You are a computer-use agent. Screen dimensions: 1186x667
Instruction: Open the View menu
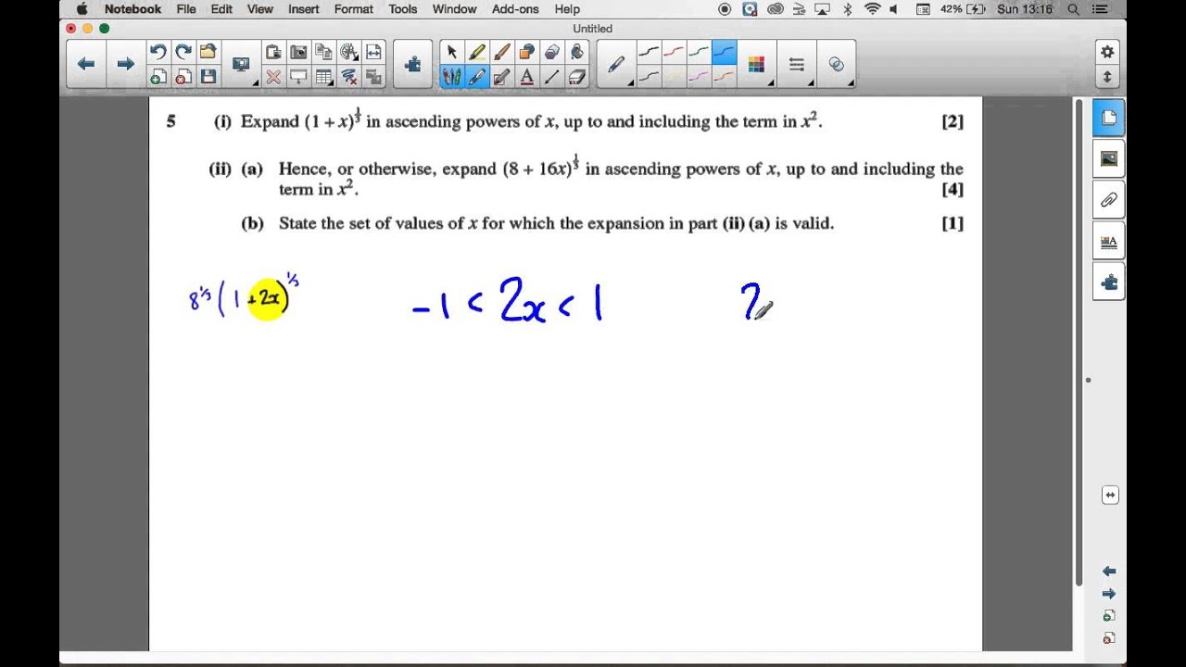260,9
